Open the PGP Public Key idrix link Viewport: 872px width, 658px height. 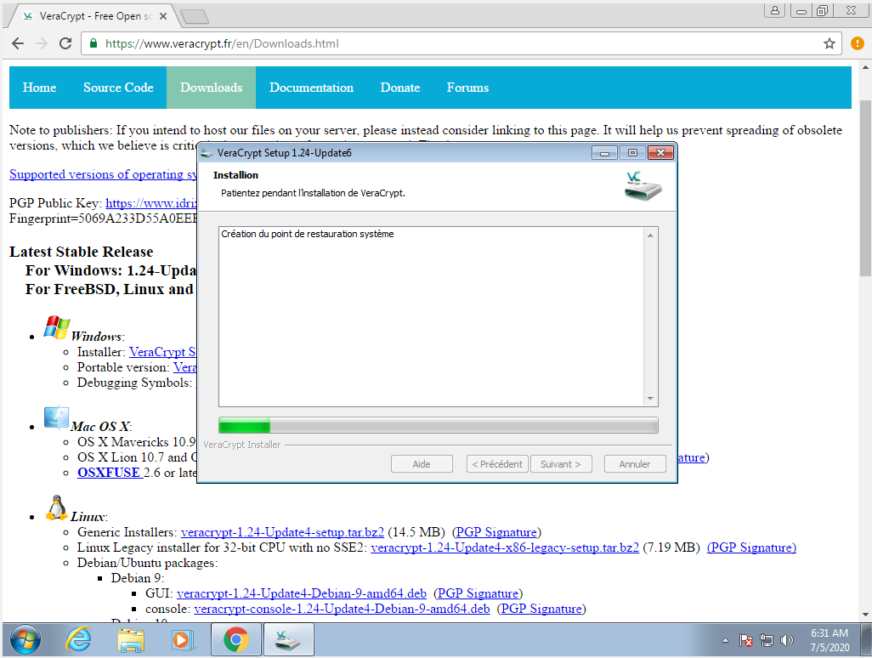click(x=151, y=203)
